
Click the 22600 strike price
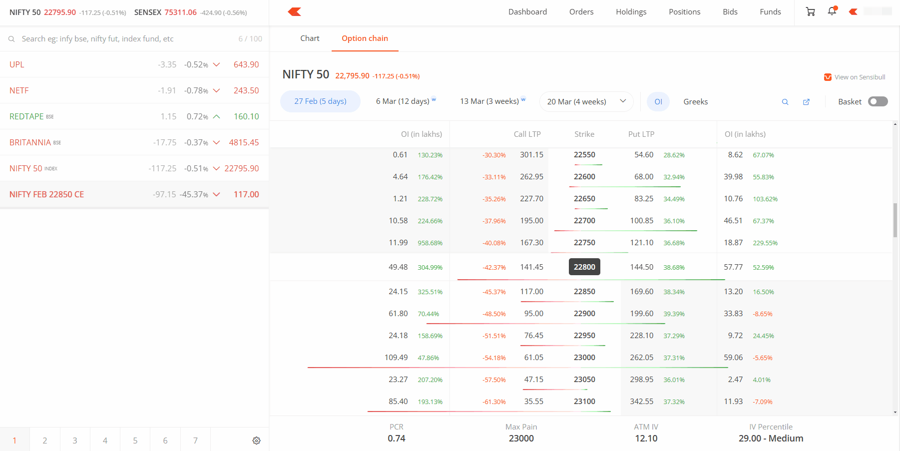(584, 177)
